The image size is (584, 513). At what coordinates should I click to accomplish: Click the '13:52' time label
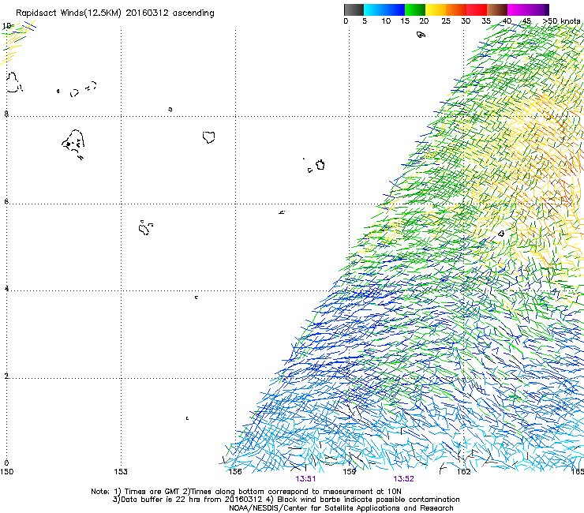(x=404, y=479)
